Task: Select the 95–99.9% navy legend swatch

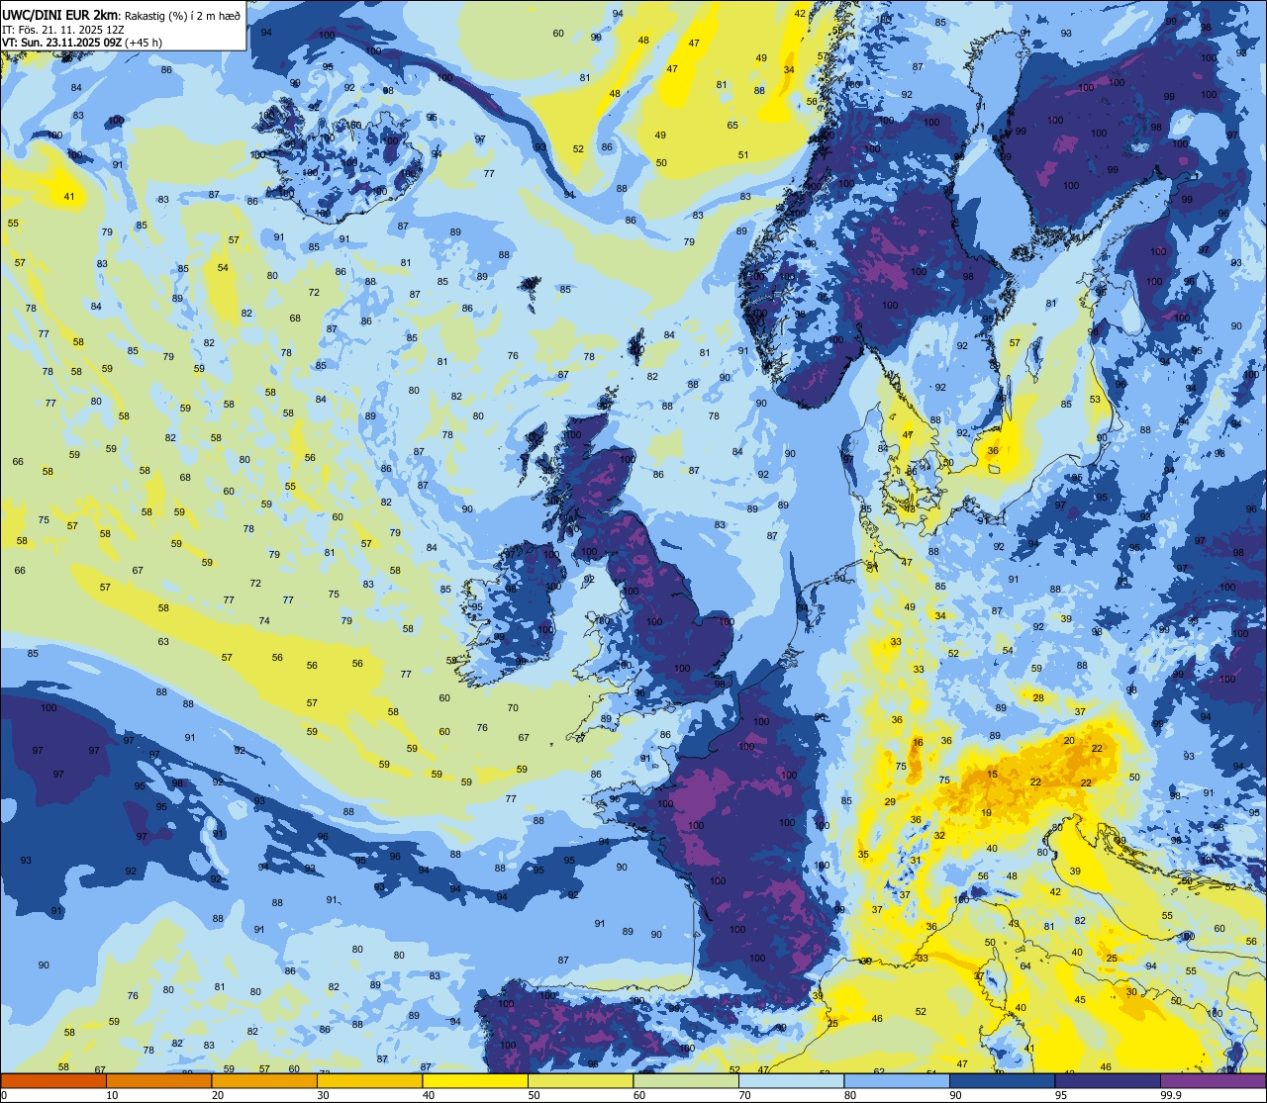Action: pyautogui.click(x=1108, y=1080)
